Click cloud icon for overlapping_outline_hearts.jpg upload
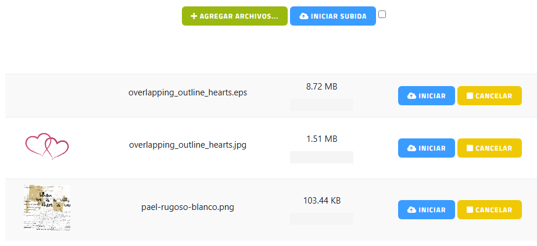 (411, 148)
